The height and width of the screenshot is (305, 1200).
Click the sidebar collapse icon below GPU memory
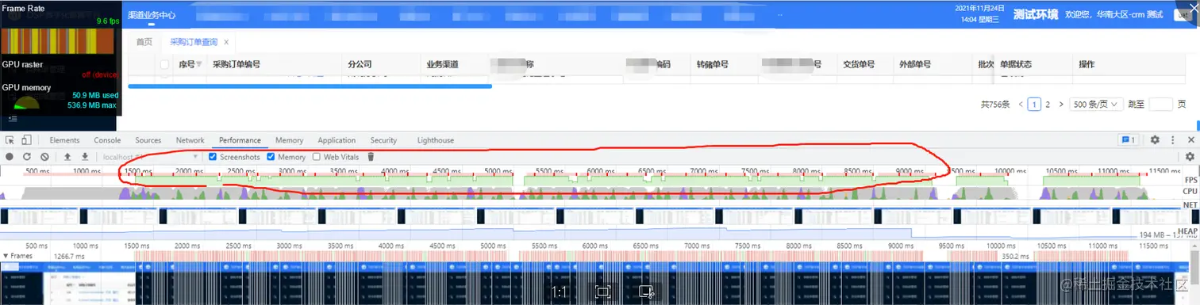click(13, 118)
